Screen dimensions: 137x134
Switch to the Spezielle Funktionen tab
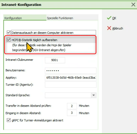coord(60,18)
